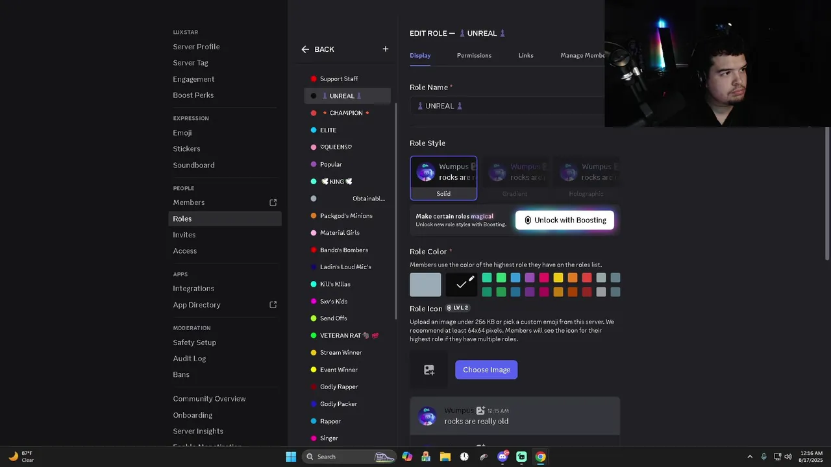The image size is (831, 467).
Task: Pick the light purple color swatch
Action: pos(530,278)
